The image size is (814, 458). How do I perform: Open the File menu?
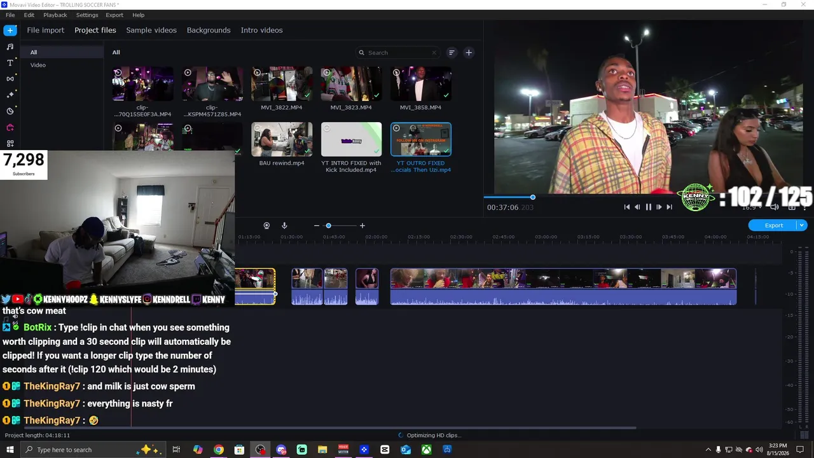pyautogui.click(x=10, y=15)
